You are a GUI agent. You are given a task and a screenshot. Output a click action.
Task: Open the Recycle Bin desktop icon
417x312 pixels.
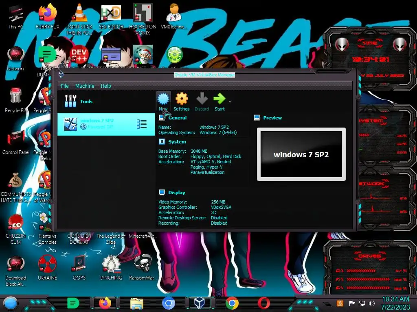click(16, 101)
